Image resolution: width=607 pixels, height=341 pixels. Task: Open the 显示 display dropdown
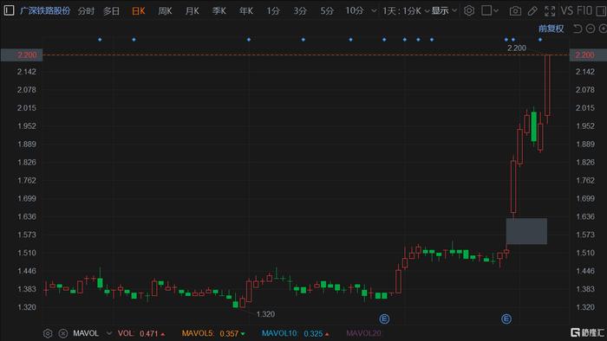click(x=444, y=10)
